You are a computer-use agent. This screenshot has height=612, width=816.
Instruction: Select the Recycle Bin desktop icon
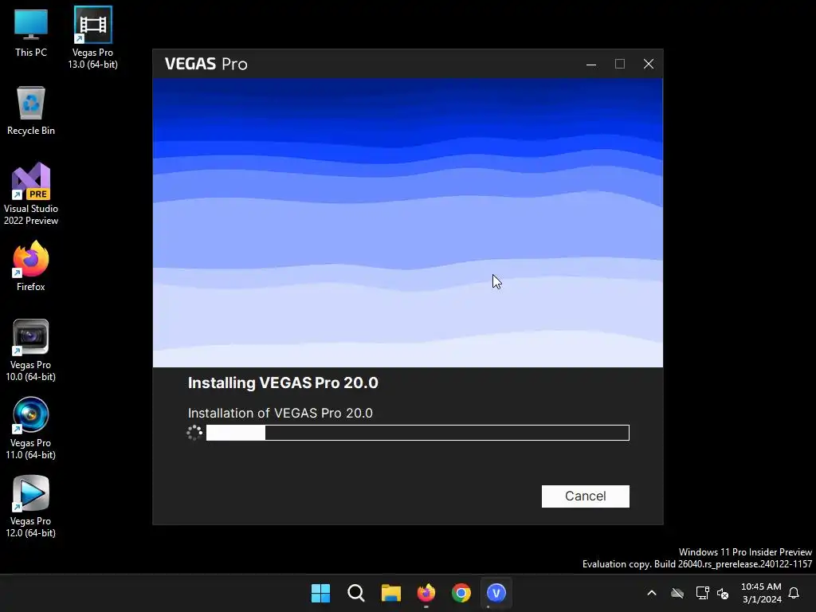click(31, 111)
